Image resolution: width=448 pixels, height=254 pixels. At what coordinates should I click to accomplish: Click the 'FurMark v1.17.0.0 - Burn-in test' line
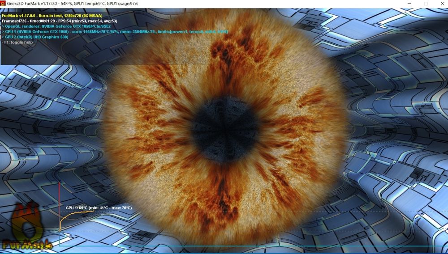tap(52, 16)
